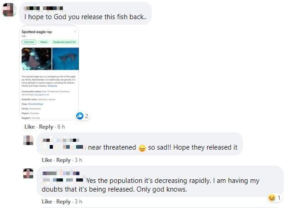Click the sad reaction emoji on last reply
Image resolution: width=285 pixels, height=208 pixels.
coord(272,198)
